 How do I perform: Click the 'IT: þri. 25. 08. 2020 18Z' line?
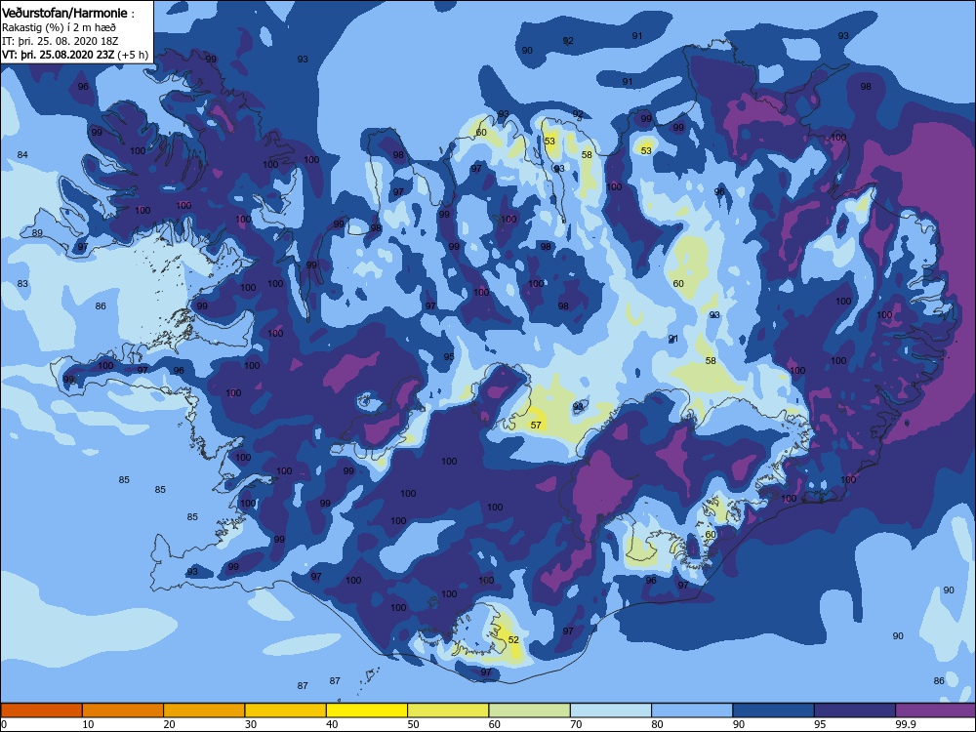tap(61, 41)
